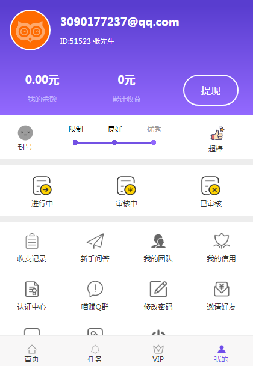Screen dimensions: 253x366
Task: Open 新手问答 paper plane icon
Action: tap(95, 241)
